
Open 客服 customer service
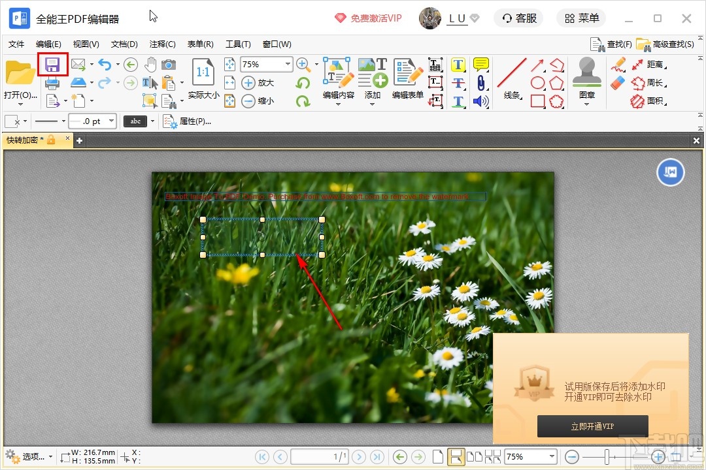(x=519, y=18)
